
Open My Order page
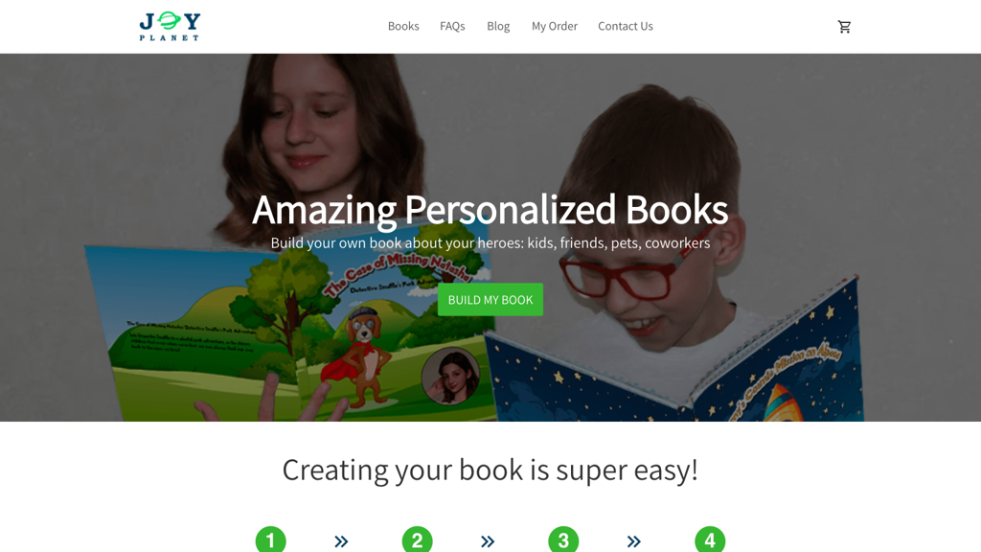pyautogui.click(x=555, y=26)
